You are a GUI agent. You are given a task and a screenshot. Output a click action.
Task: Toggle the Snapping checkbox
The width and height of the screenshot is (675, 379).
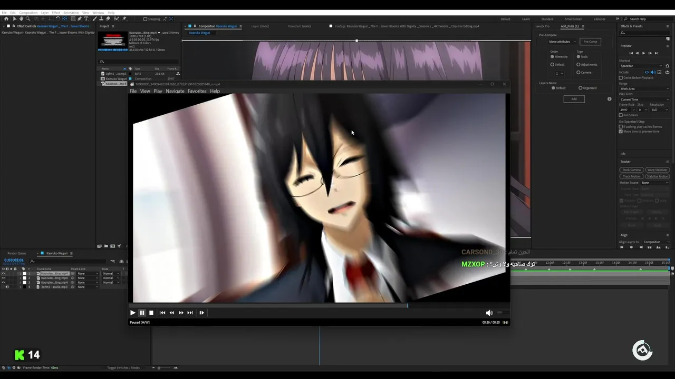point(146,19)
